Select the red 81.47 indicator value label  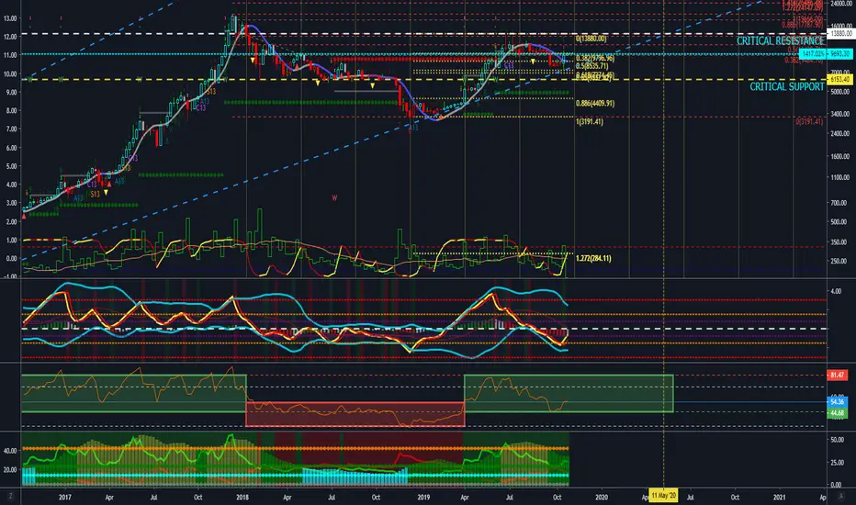pos(838,375)
